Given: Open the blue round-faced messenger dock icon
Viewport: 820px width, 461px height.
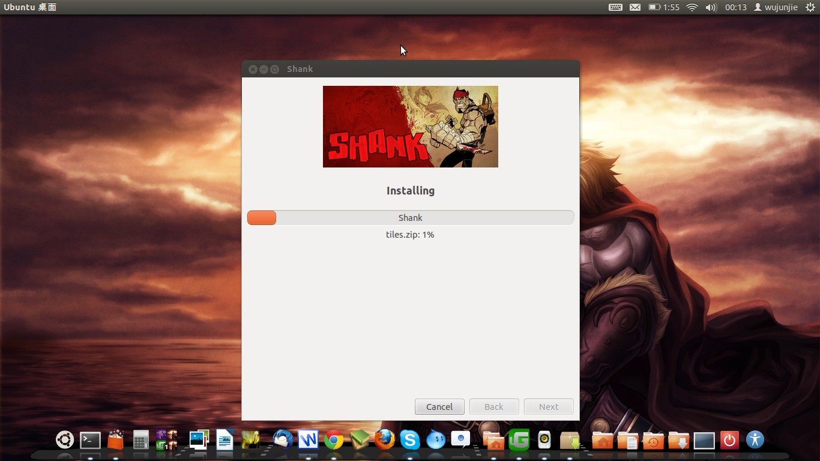Looking at the screenshot, I should (x=436, y=440).
